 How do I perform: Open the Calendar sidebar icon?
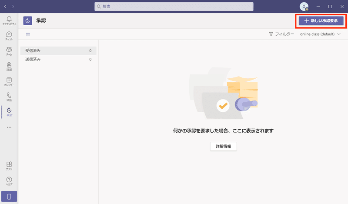9,81
